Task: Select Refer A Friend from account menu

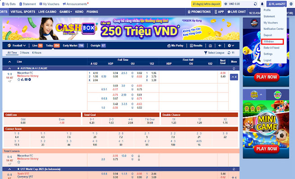Action: pyautogui.click(x=271, y=48)
